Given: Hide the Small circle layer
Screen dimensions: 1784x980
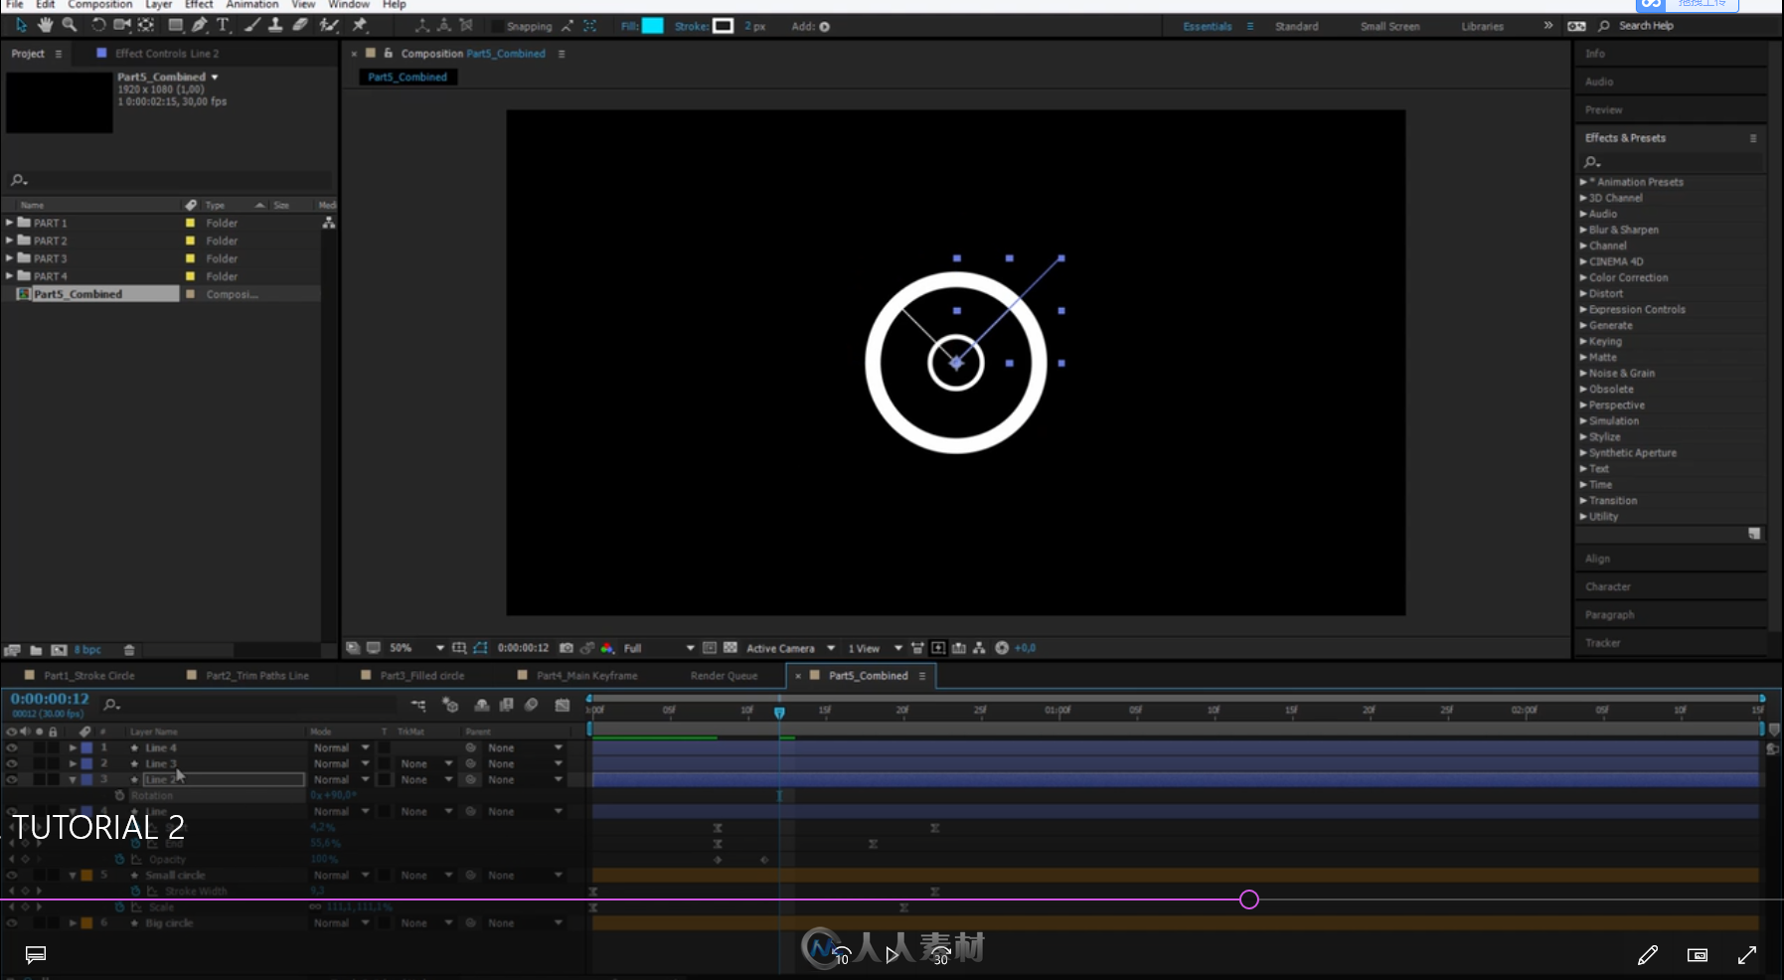Looking at the screenshot, I should click(x=12, y=875).
